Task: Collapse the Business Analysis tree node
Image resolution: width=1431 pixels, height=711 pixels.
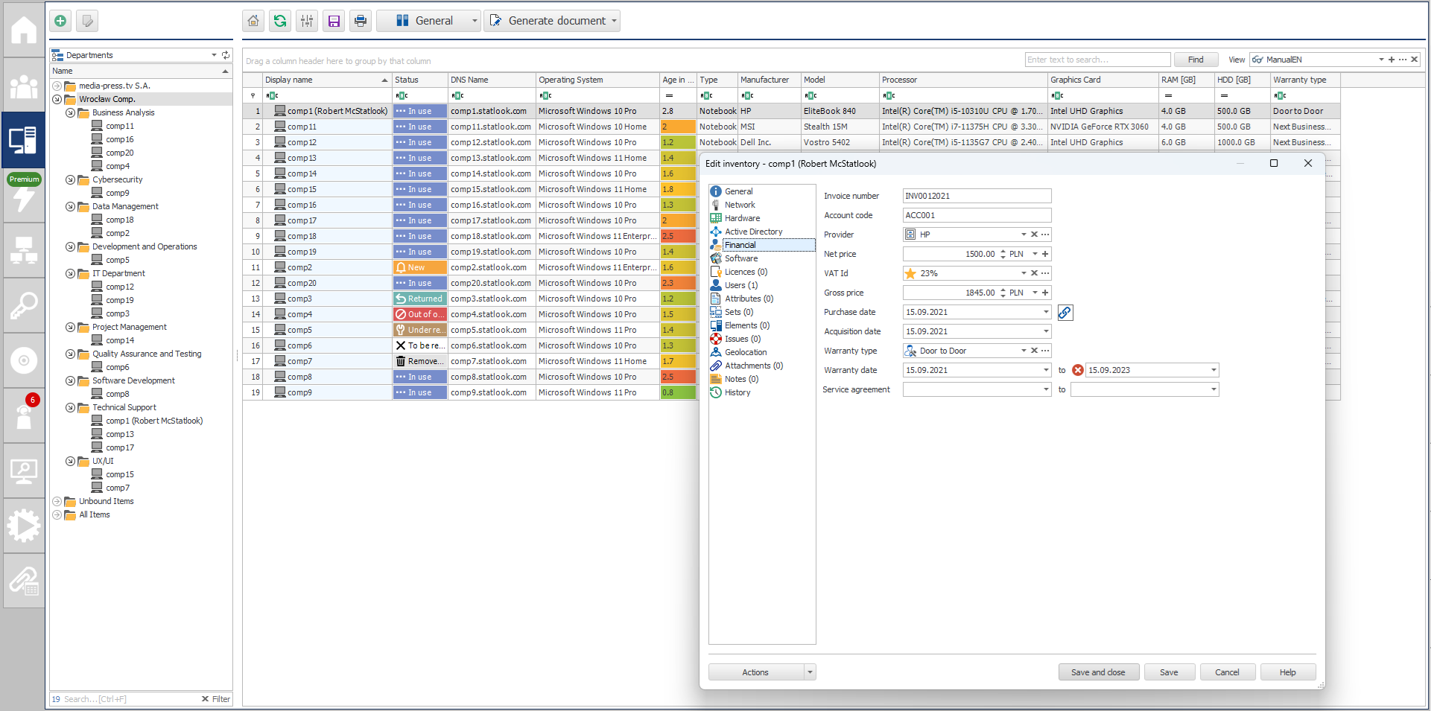Action: point(70,113)
